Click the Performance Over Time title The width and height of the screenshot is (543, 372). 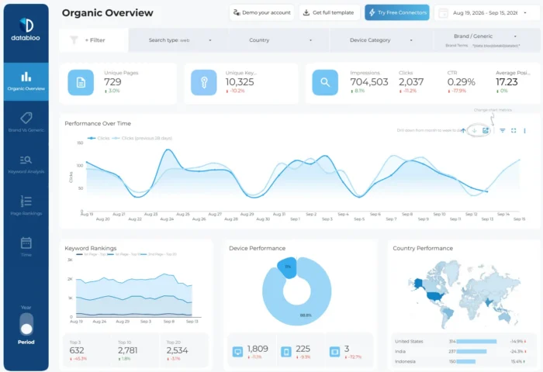pyautogui.click(x=98, y=123)
